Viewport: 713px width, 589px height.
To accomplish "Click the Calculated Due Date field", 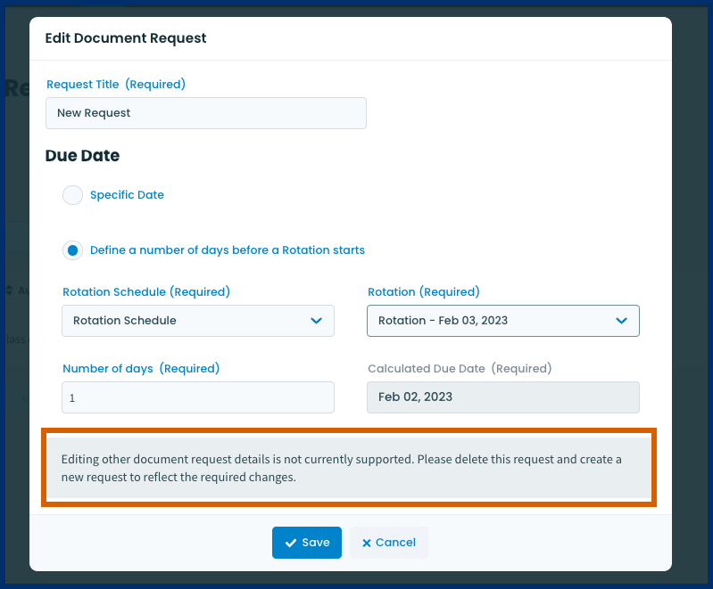I will point(503,397).
